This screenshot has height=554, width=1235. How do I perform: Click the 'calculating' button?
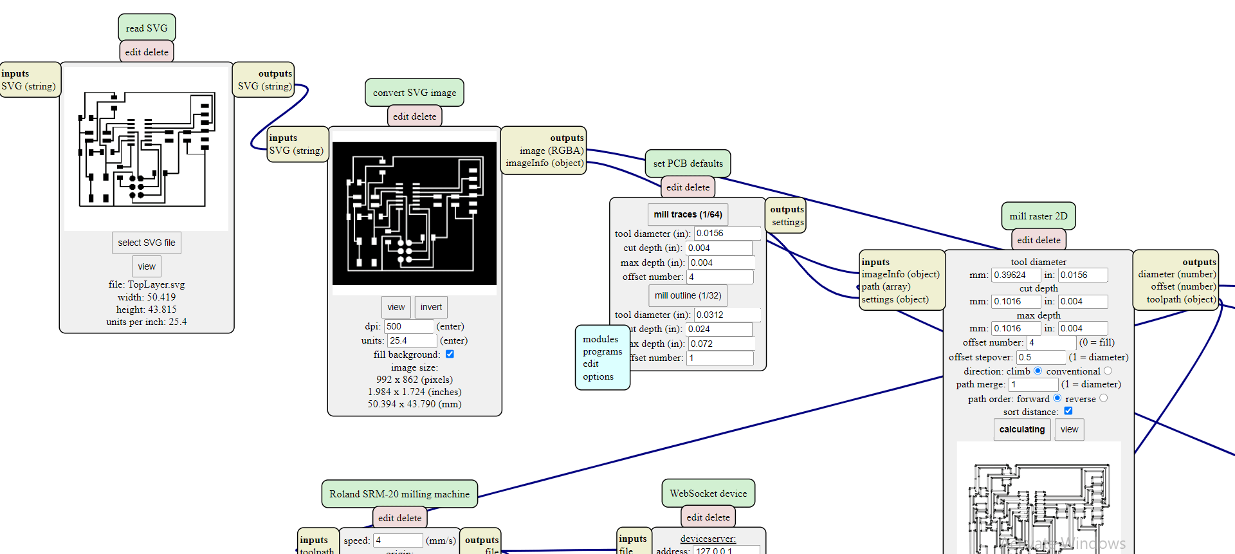[x=1022, y=429]
